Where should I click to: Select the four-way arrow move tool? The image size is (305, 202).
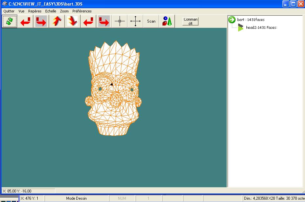tap(135, 21)
